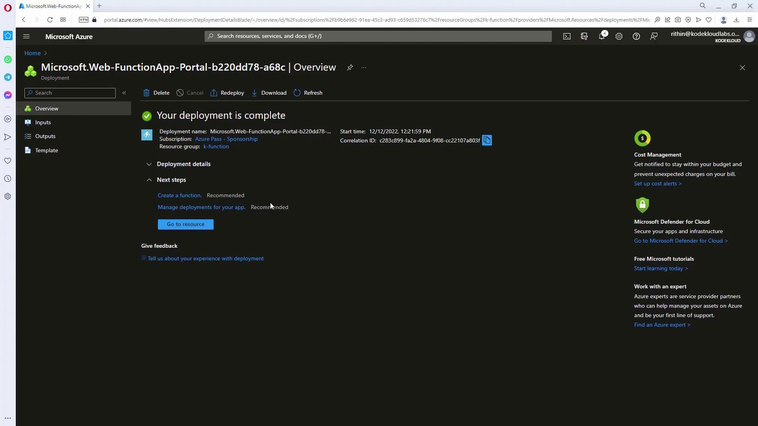Open the Azure portal hamburger menu
Screen dimensions: 758x426
pos(26,36)
